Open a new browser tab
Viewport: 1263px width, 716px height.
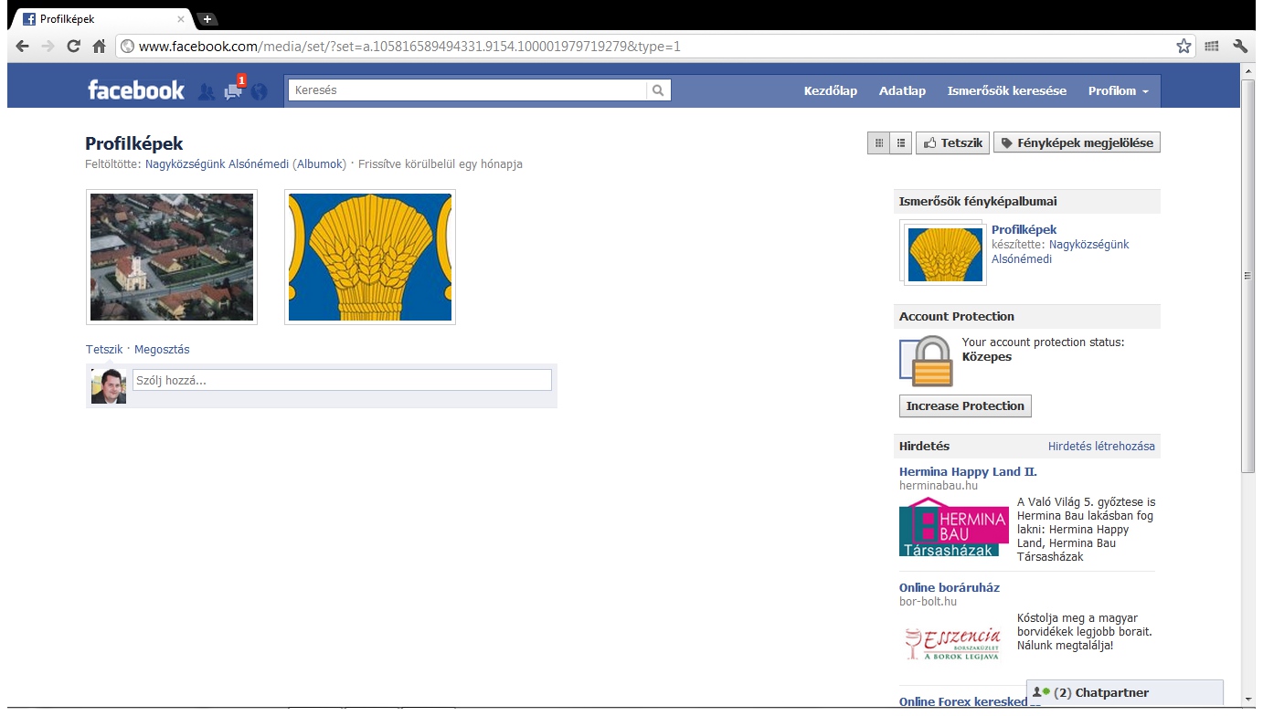pos(207,19)
